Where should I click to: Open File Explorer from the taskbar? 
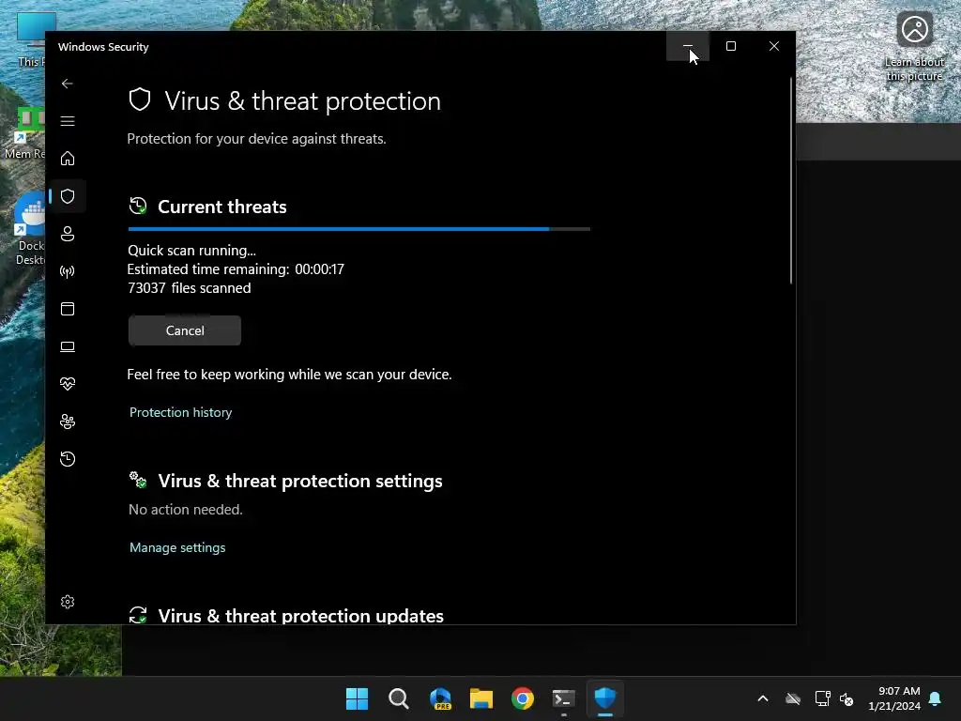click(481, 698)
